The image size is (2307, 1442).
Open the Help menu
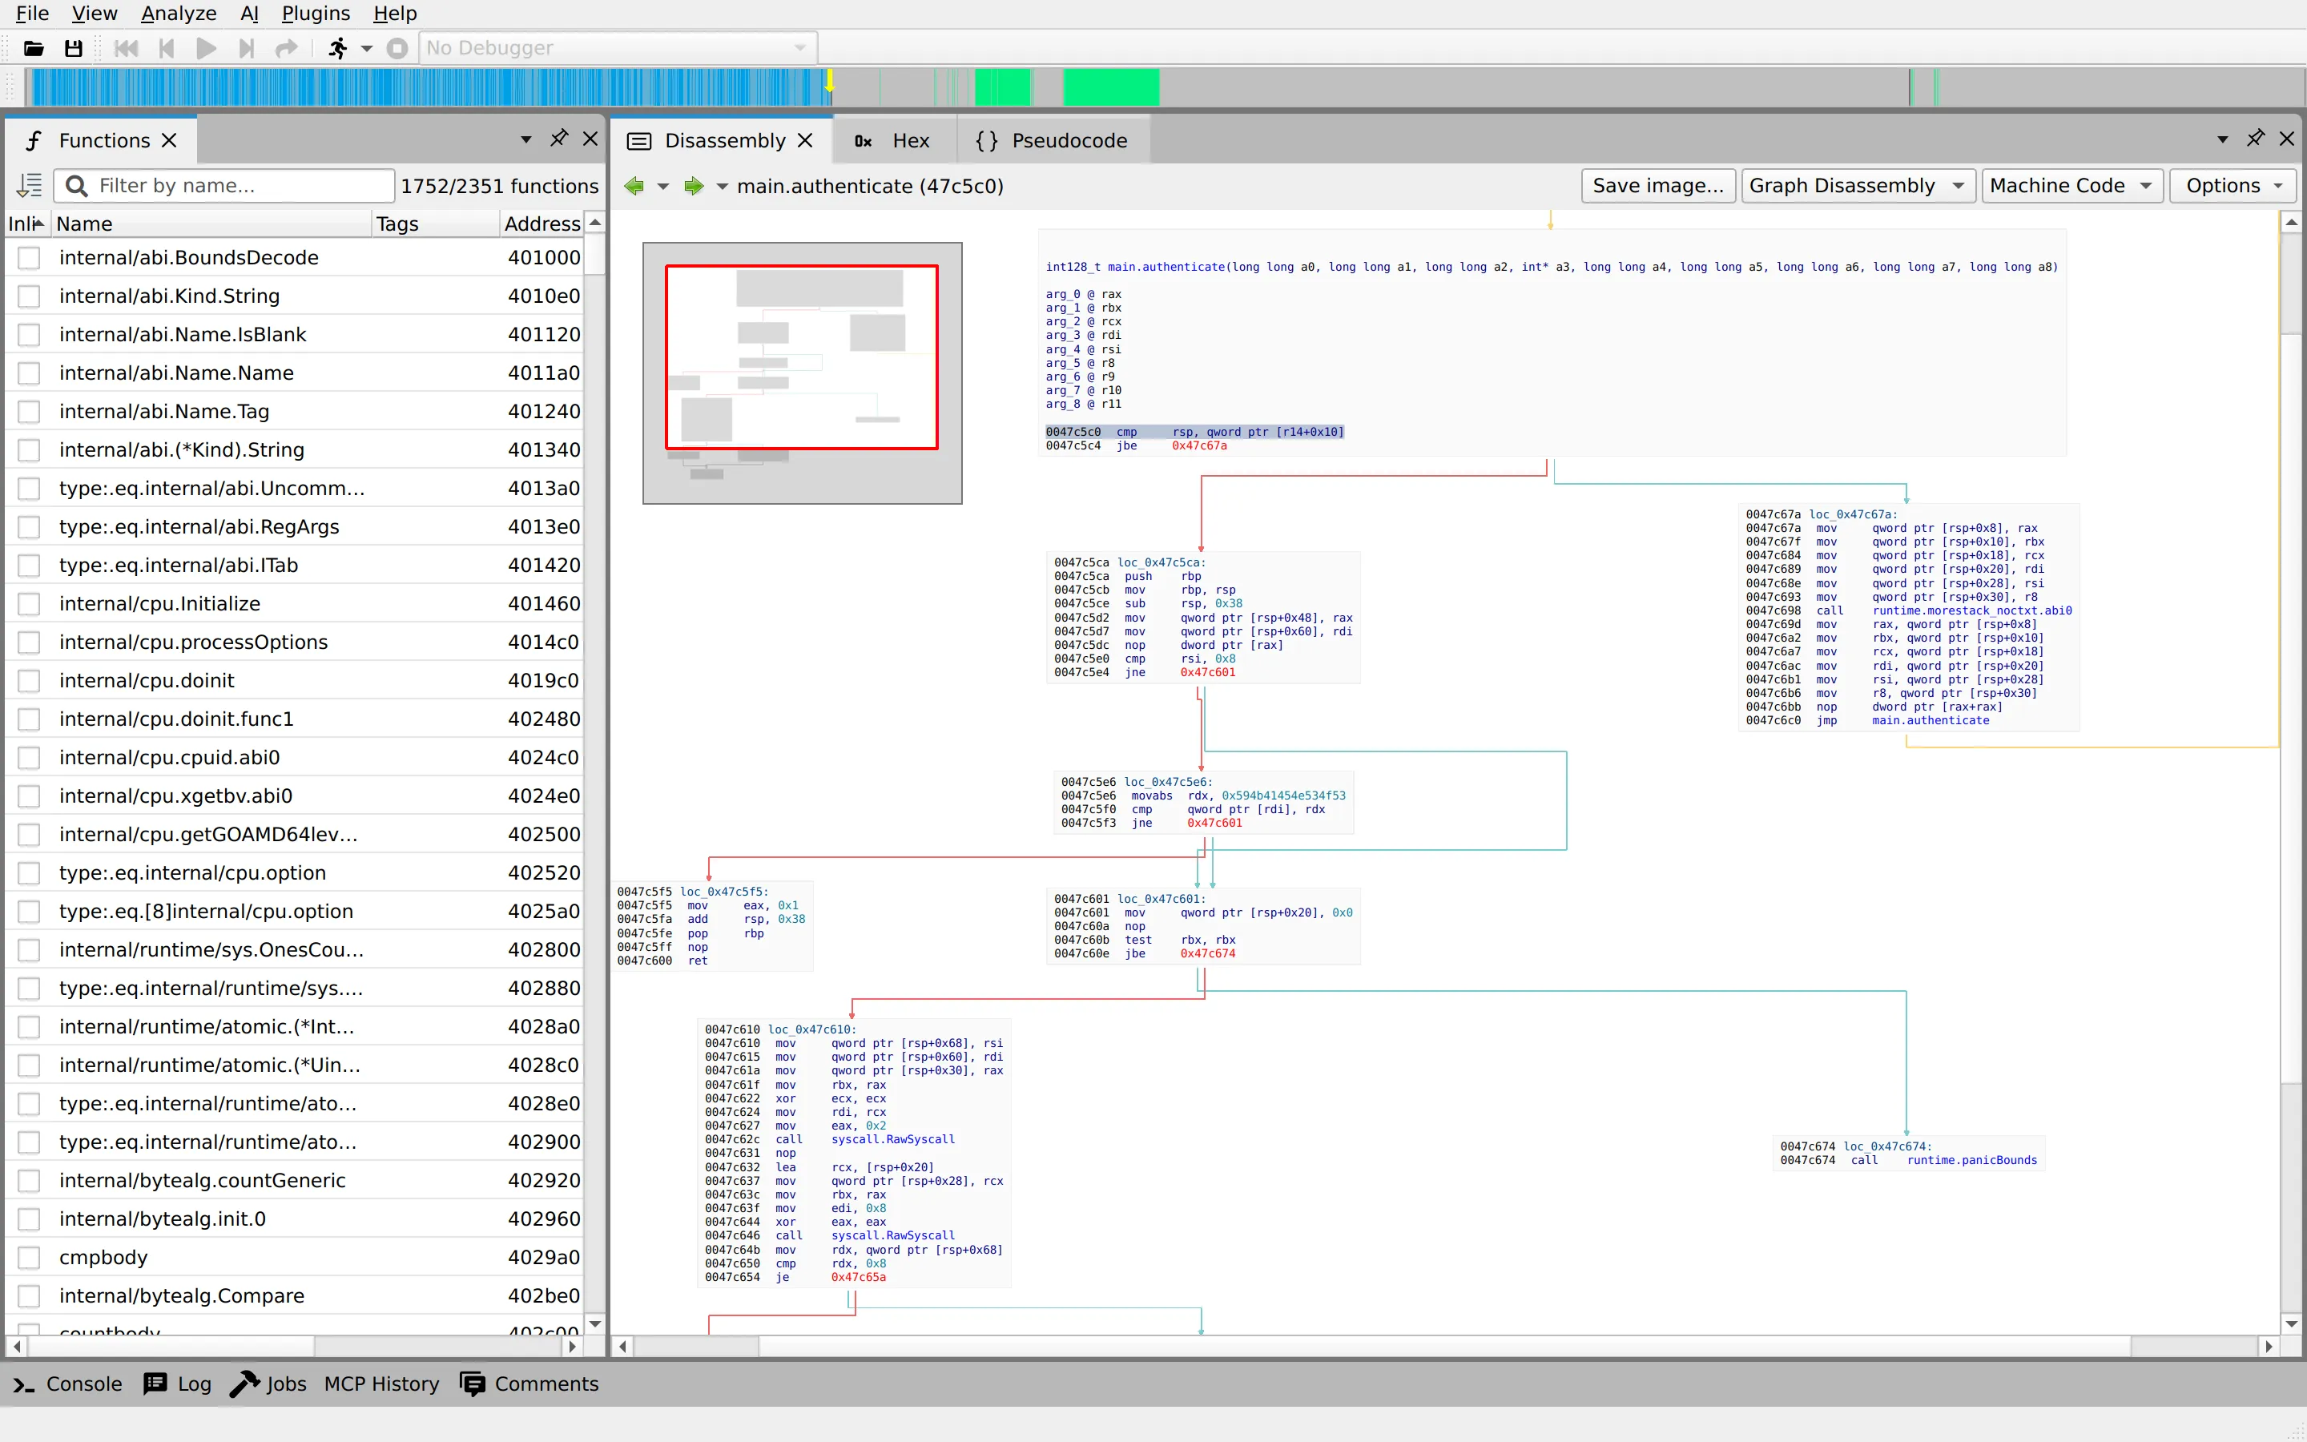coord(395,14)
